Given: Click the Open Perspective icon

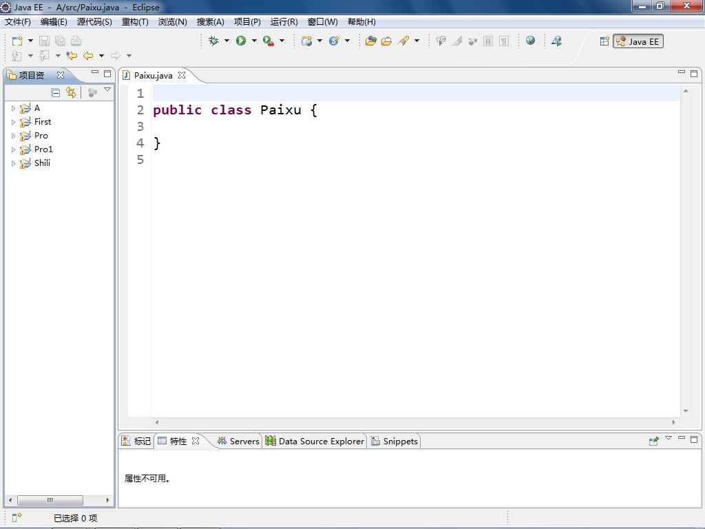Looking at the screenshot, I should 604,41.
